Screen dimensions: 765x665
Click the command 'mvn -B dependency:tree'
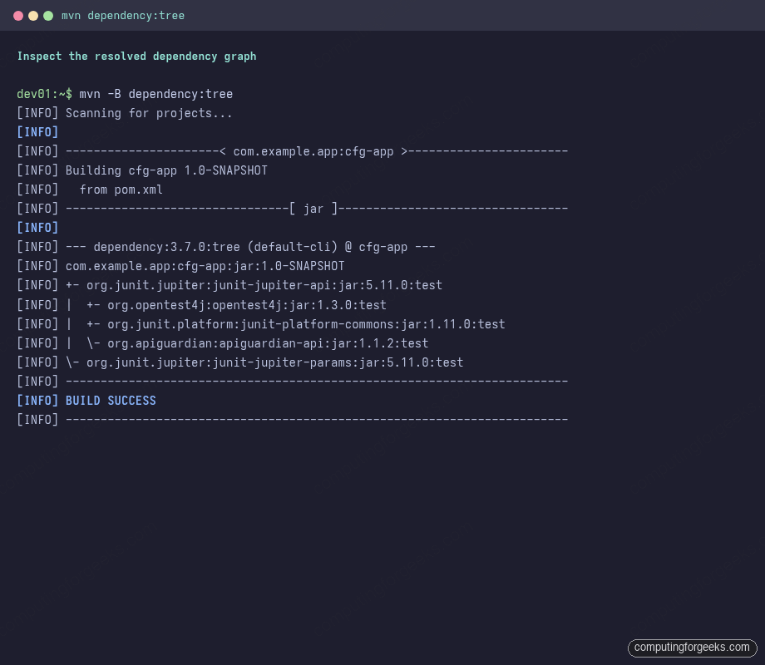click(x=156, y=94)
